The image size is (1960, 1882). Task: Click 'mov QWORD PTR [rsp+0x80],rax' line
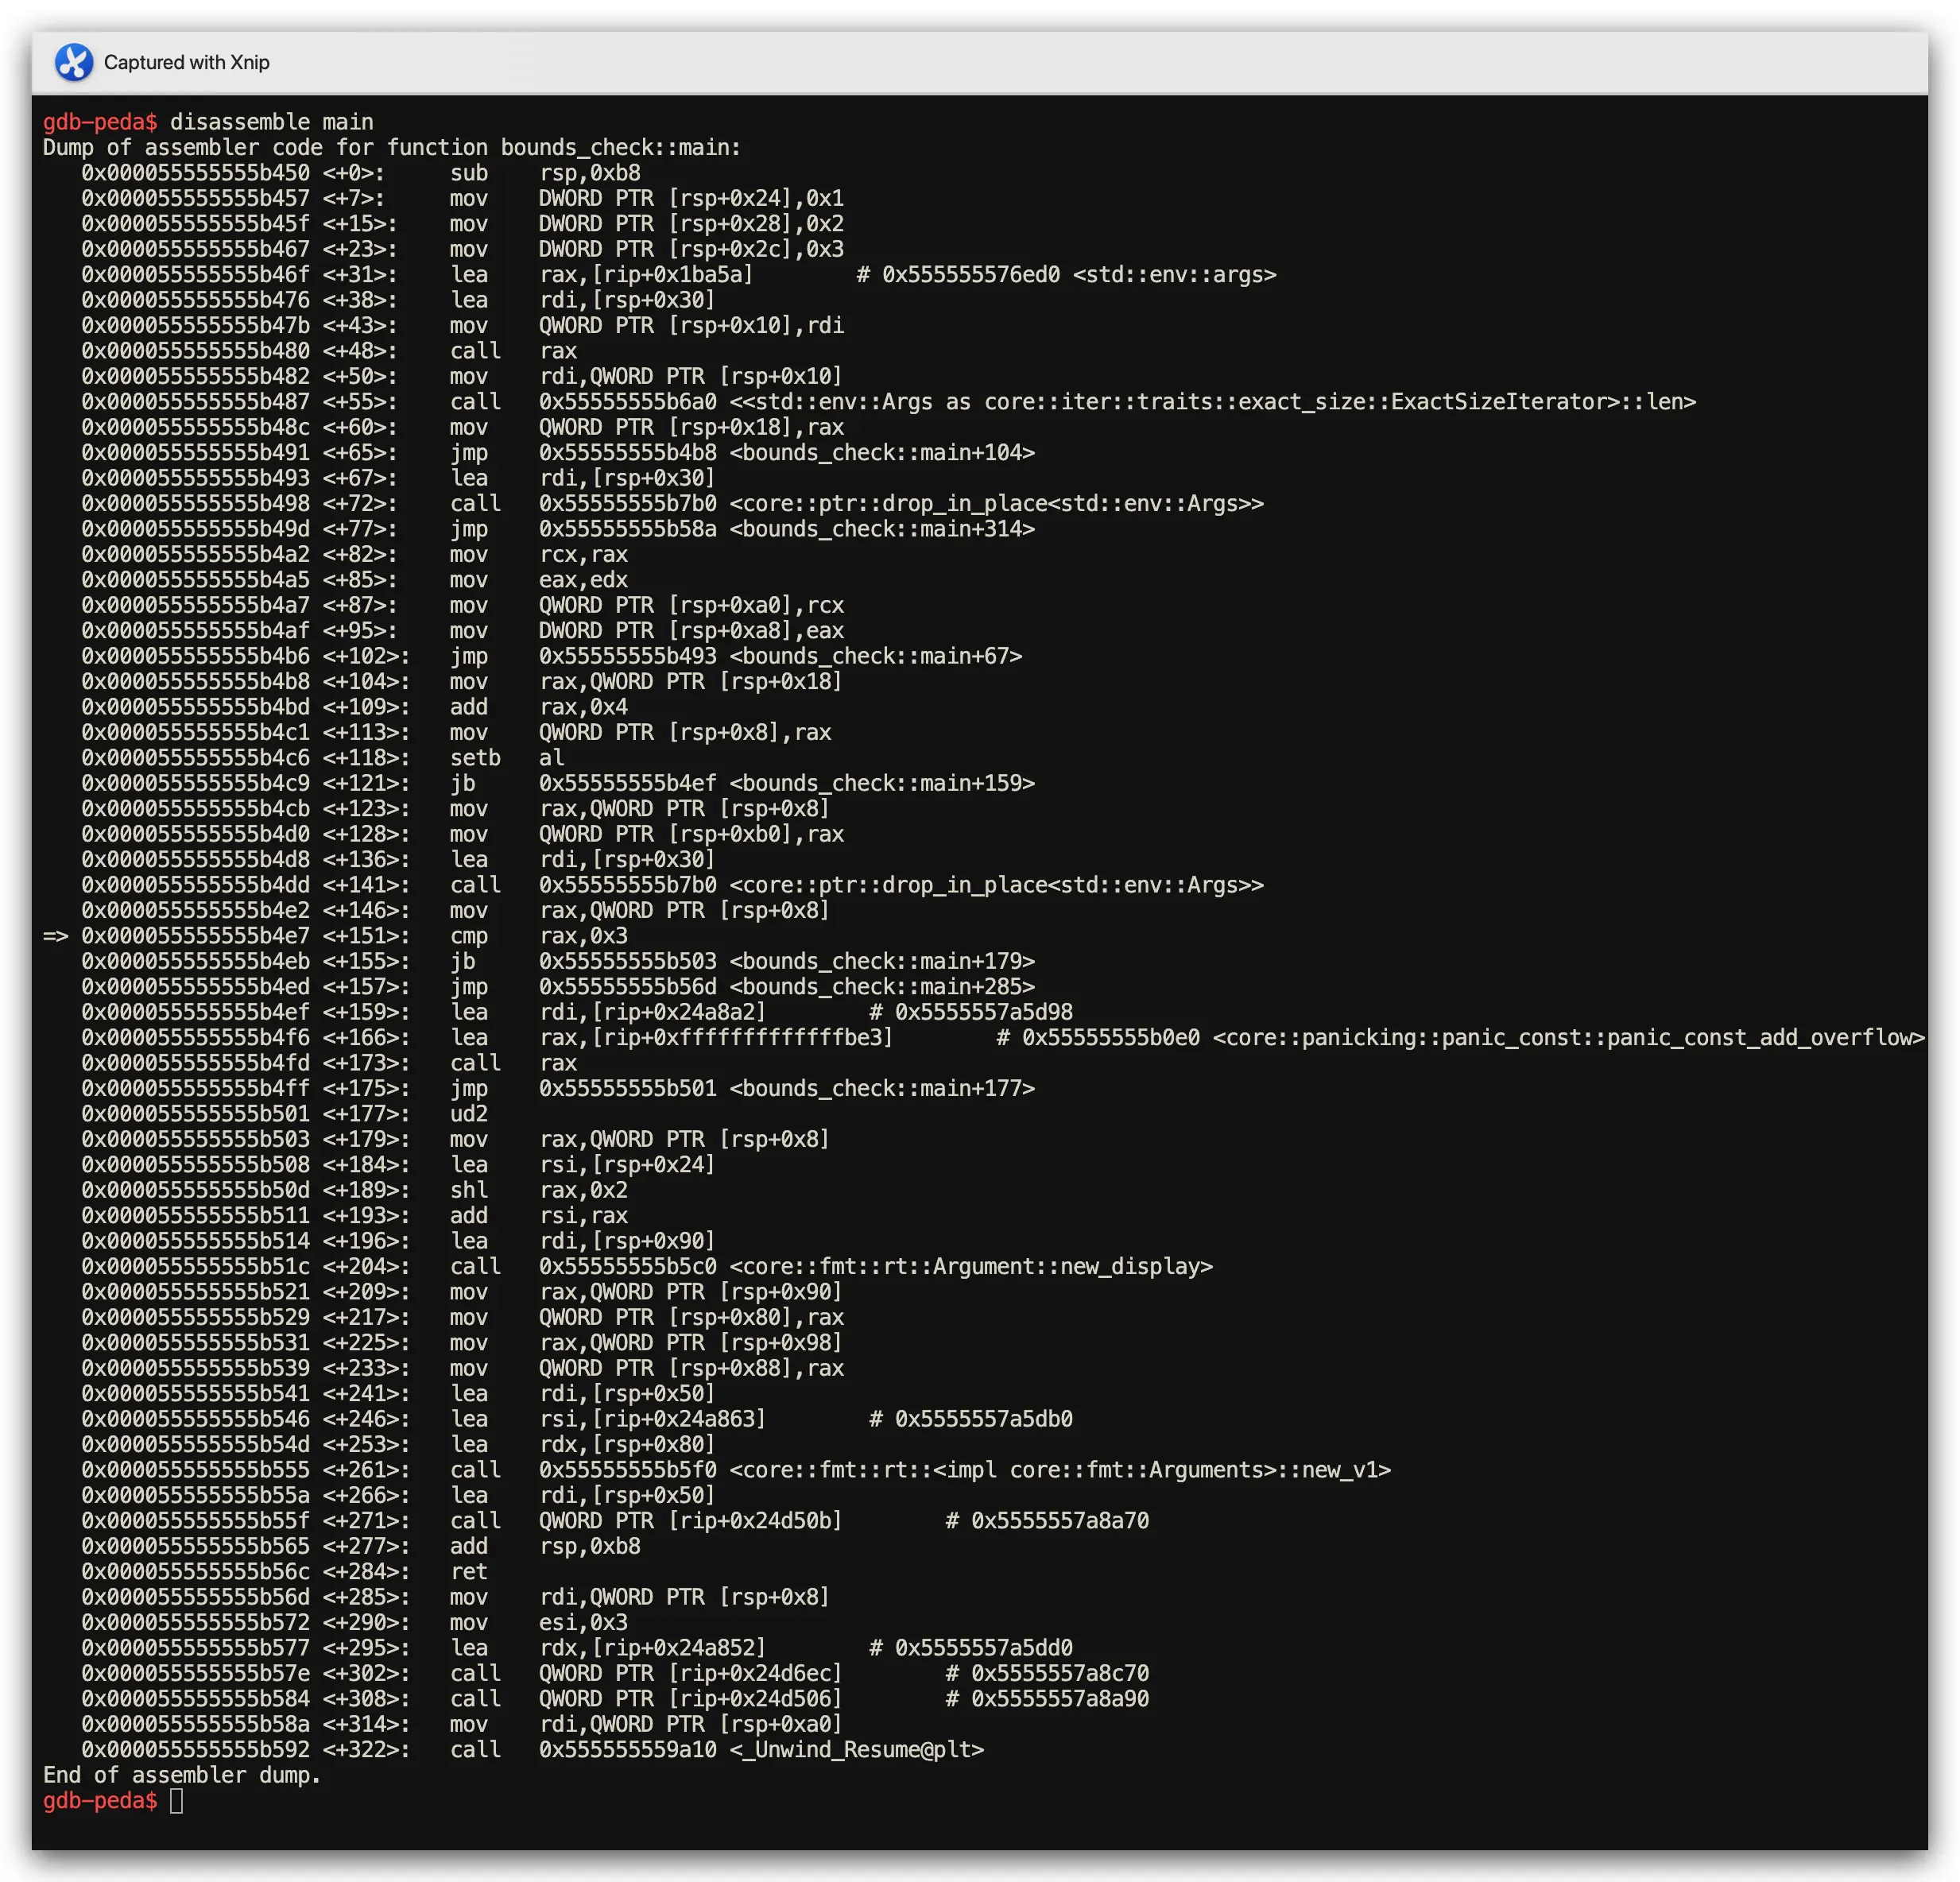coord(646,1317)
